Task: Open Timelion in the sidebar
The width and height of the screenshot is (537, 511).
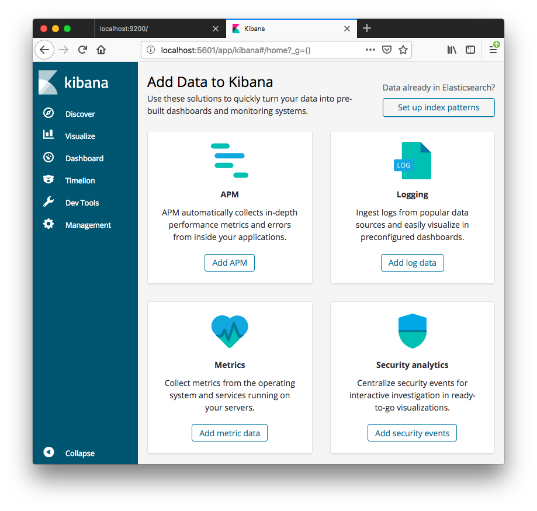Action: tap(80, 180)
